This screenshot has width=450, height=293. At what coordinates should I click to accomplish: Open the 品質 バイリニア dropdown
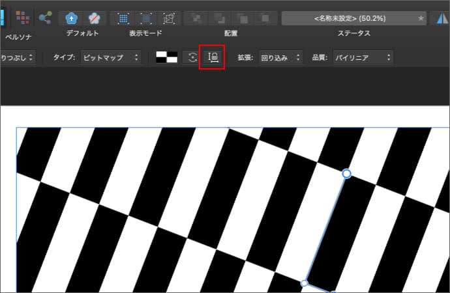pos(363,57)
